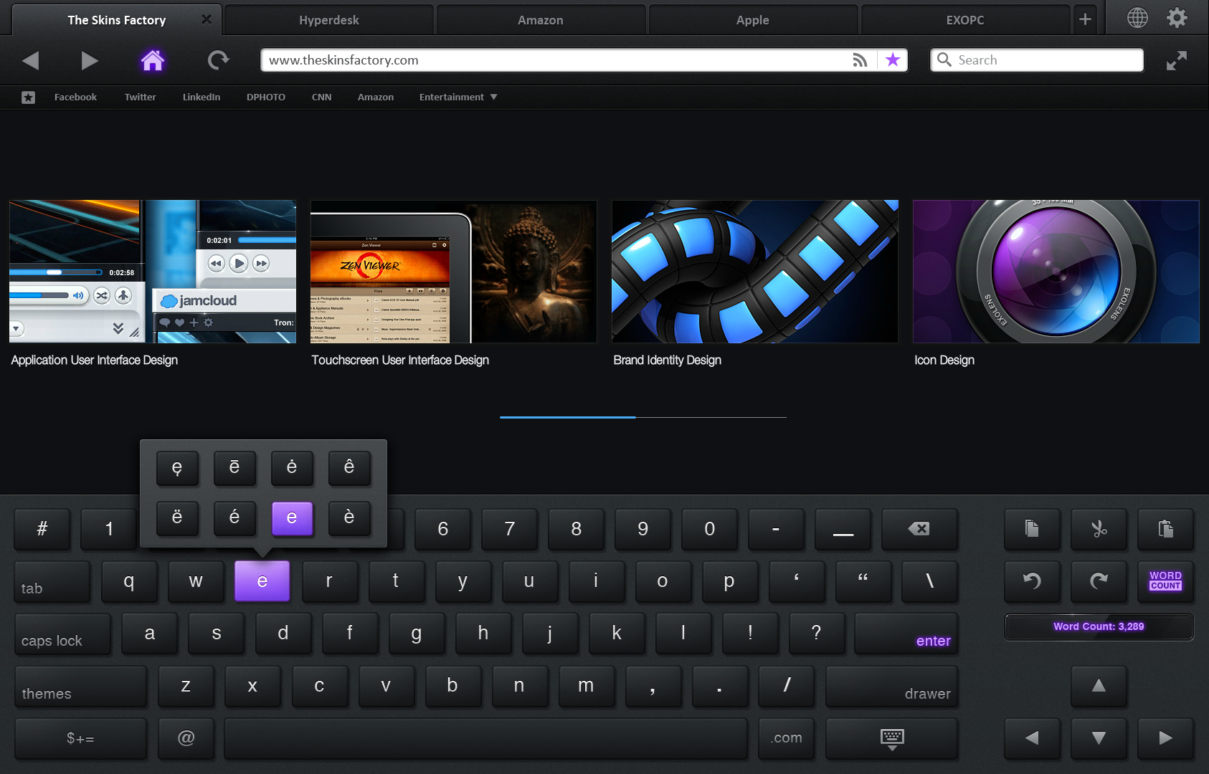Tap the @ key
The image size is (1209, 774).
coord(186,738)
